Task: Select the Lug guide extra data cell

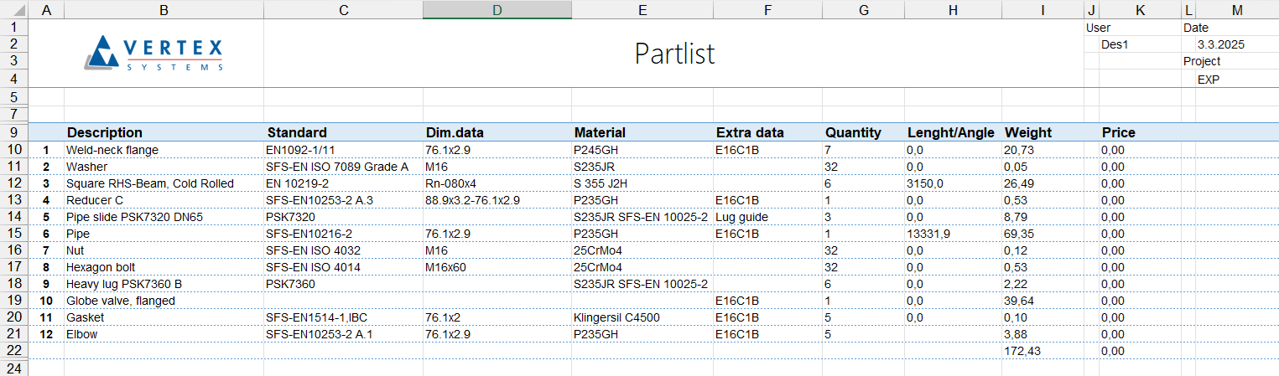Action: click(x=742, y=217)
